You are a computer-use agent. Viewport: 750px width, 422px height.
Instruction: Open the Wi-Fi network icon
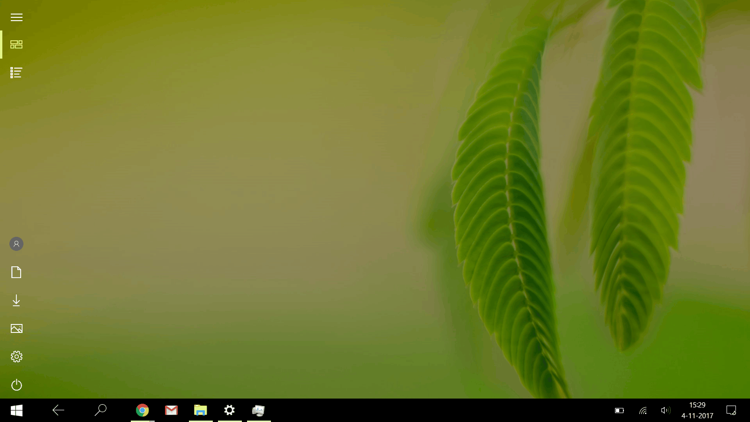tap(643, 411)
